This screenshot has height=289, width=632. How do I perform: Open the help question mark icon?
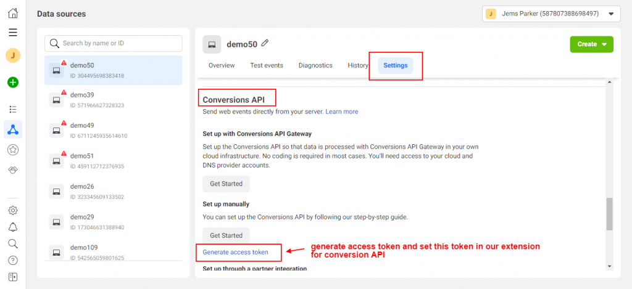[x=13, y=261]
